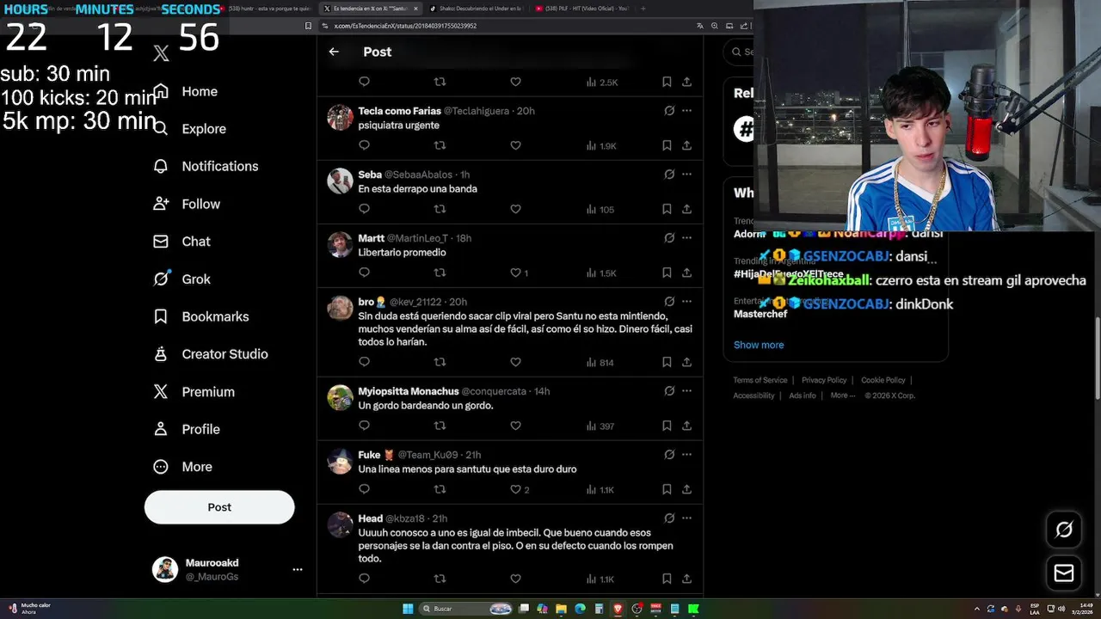Viewport: 1101px width, 619px height.
Task: Switch to the PILF - HIT YouTube tab
Action: coord(581,9)
